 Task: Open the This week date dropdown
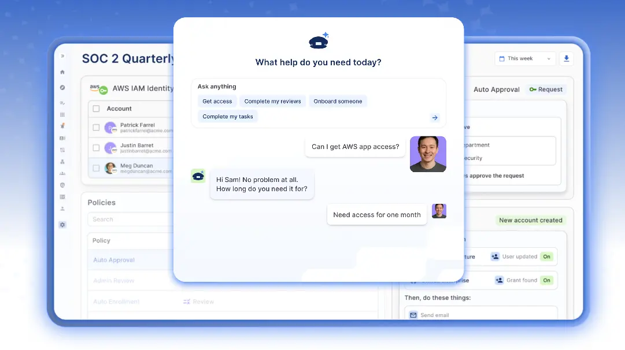[x=525, y=58]
